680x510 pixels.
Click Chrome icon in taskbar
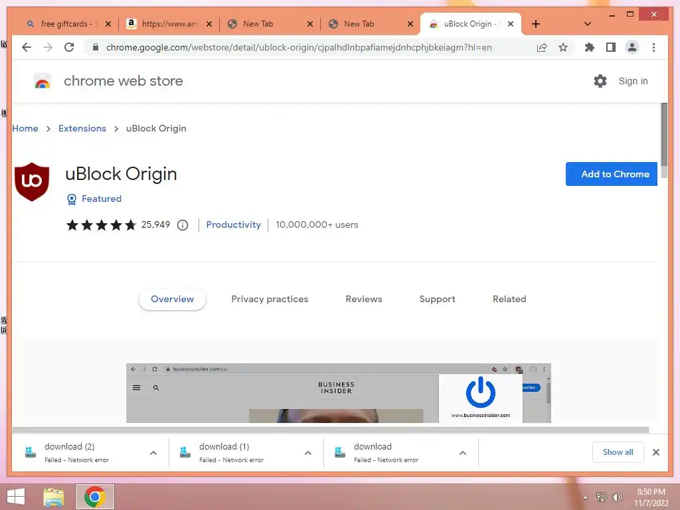[95, 497]
